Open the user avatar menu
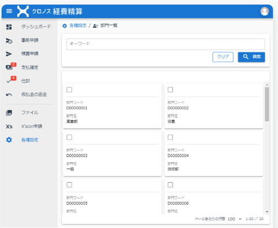Viewport: 278px width, 228px height. point(265,11)
